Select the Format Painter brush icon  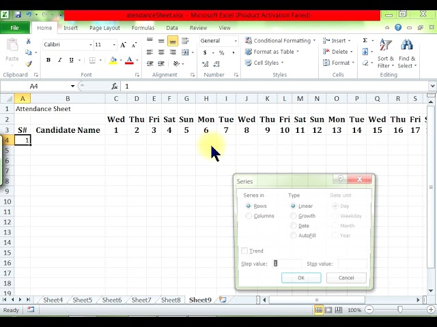pos(29,63)
